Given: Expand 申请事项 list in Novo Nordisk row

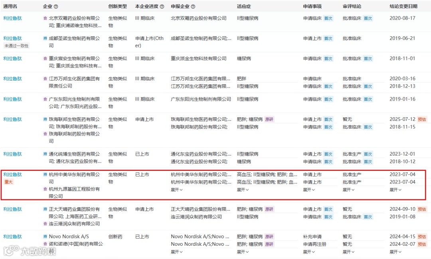Looking at the screenshot, I should click(x=309, y=252).
